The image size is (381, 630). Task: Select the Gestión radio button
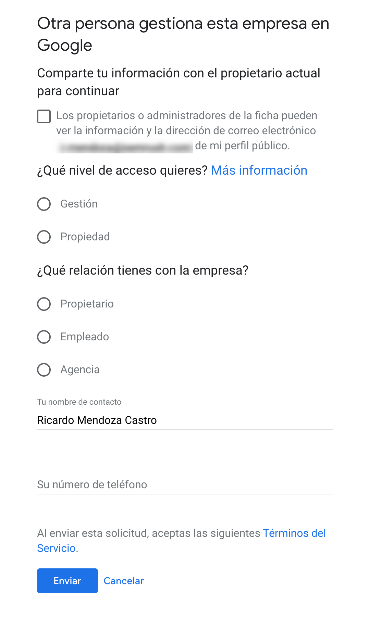pos(44,204)
